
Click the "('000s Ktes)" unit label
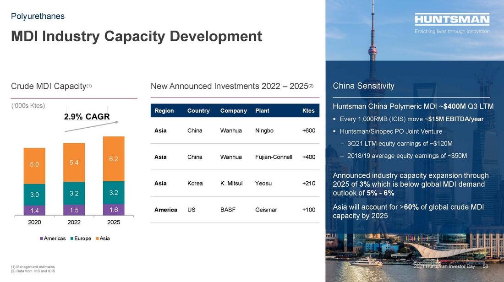click(28, 106)
